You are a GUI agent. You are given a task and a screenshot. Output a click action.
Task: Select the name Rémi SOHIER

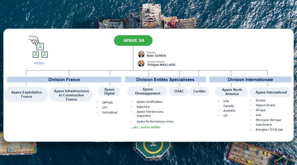coord(156,56)
